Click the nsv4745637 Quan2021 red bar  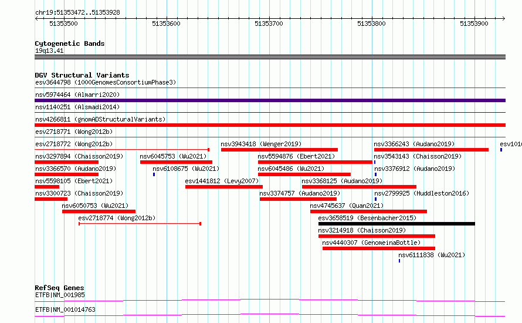click(368, 211)
